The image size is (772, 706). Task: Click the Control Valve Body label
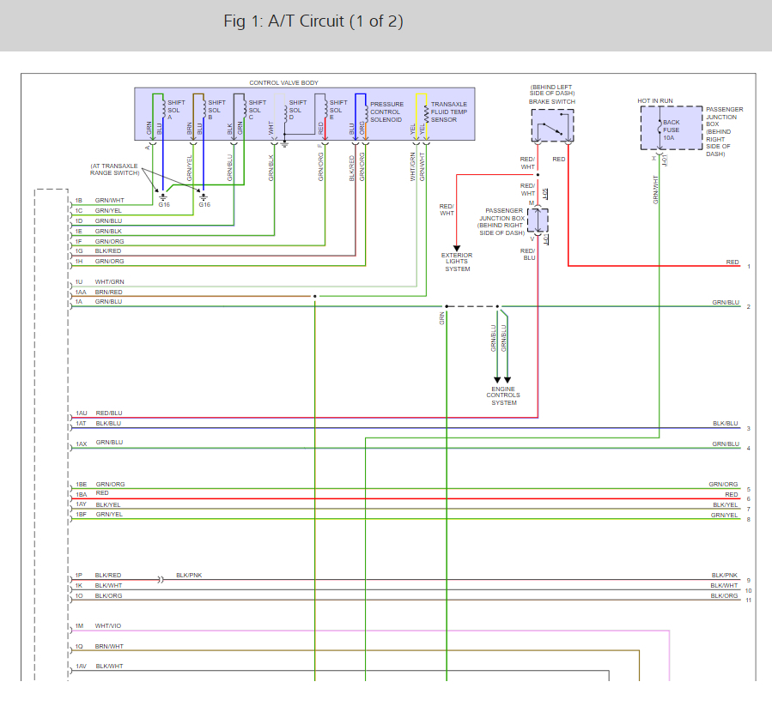coord(283,83)
